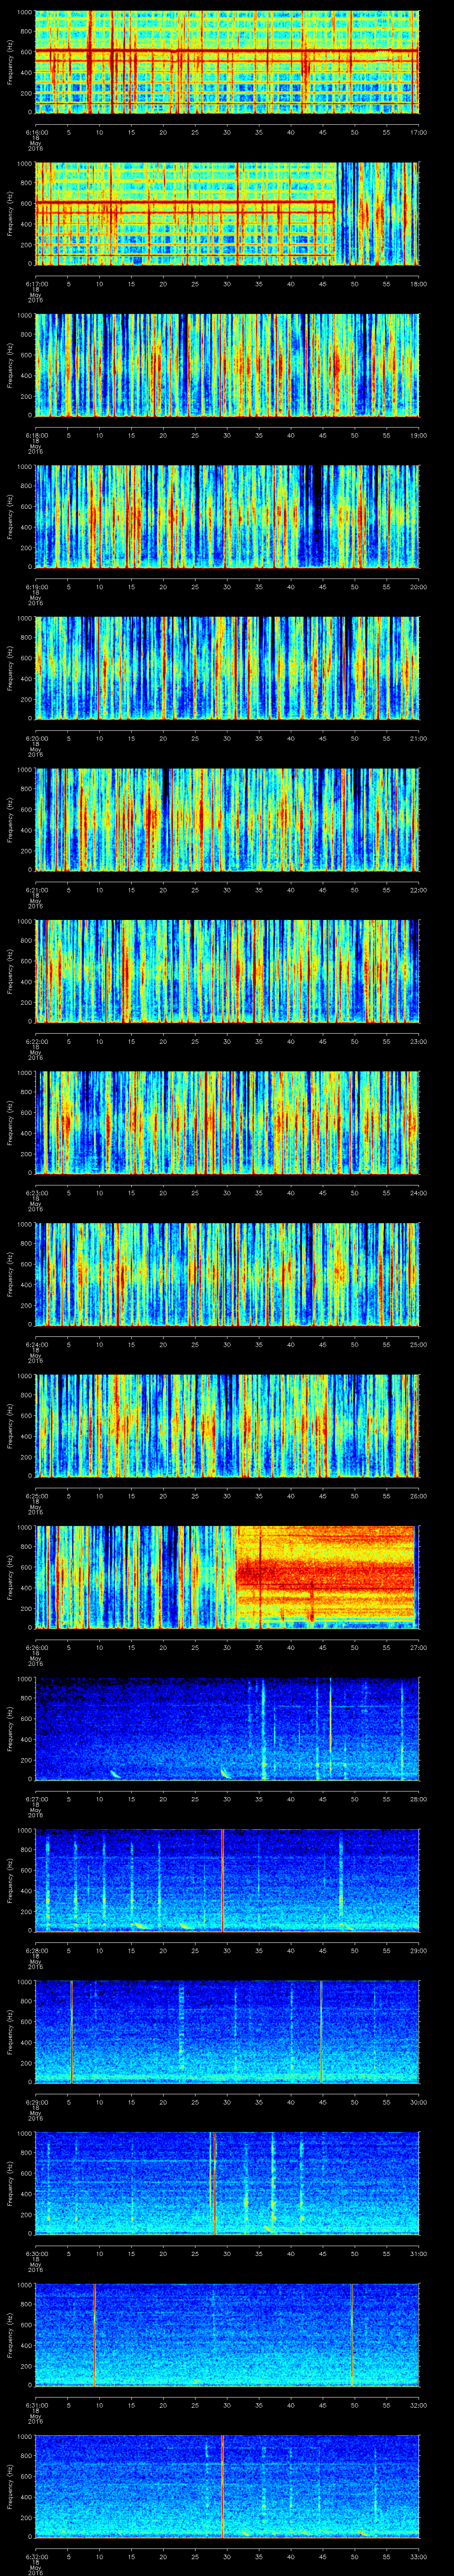Click the spectrogram panel starting at 6:19:00
Viewport: 454px width, 2576px height.
point(227,517)
